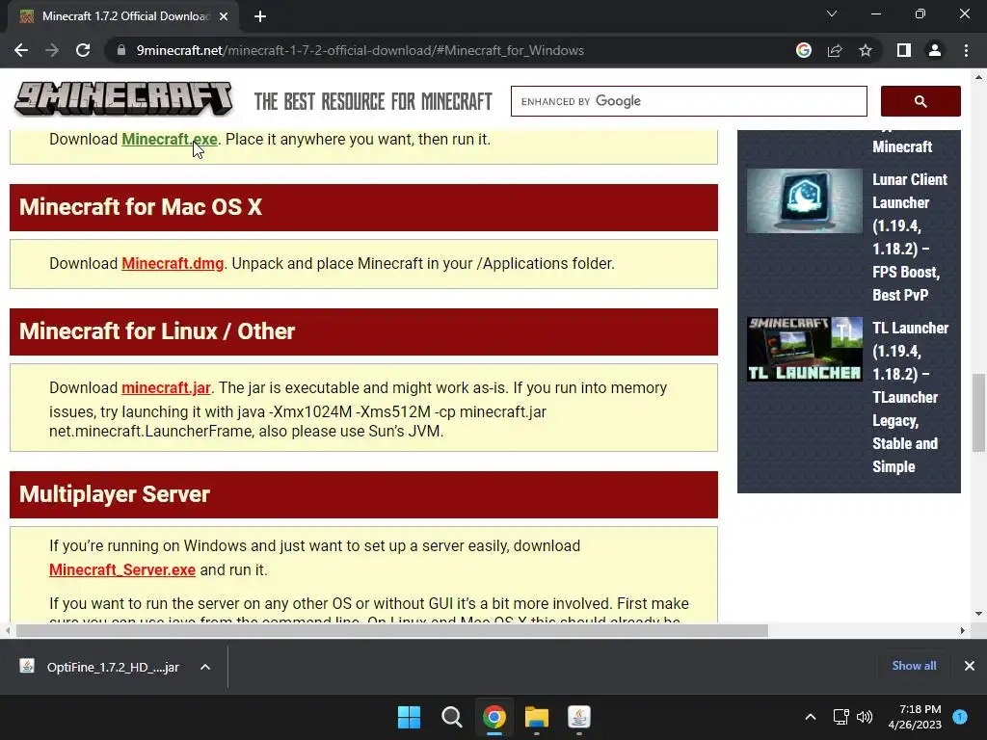
Task: View site information lock icon
Action: 121,50
